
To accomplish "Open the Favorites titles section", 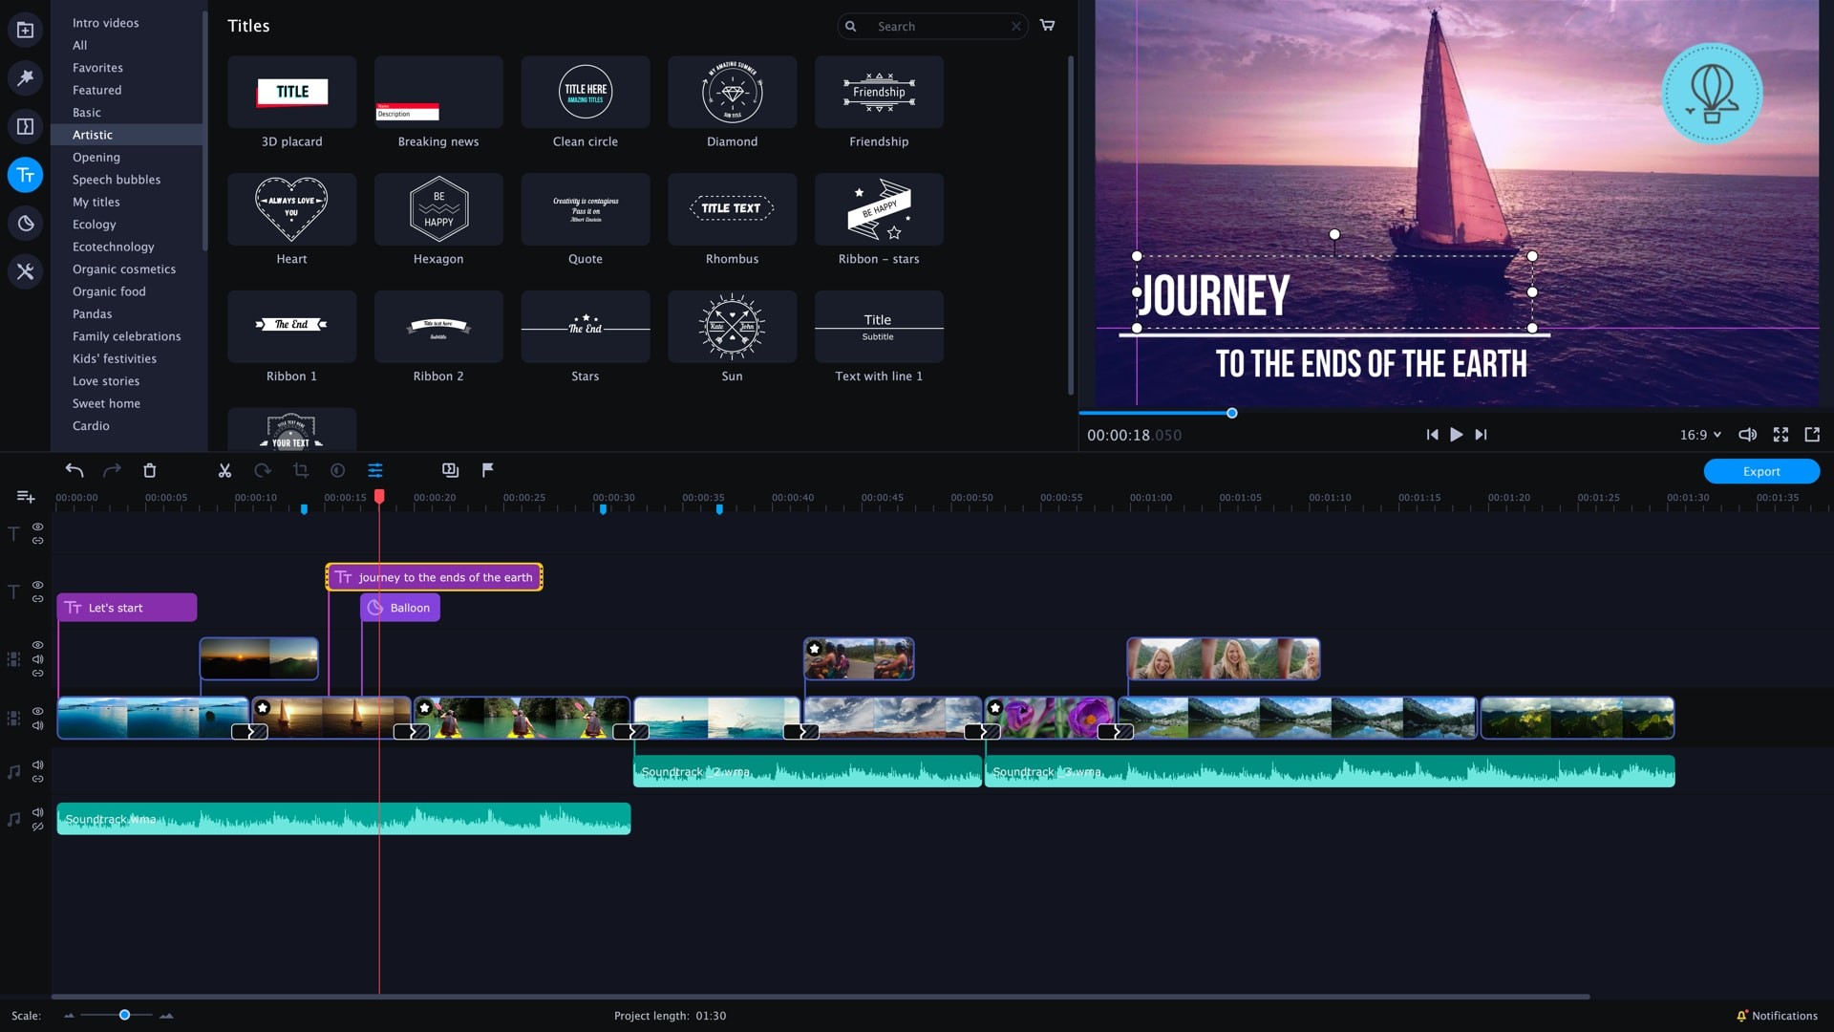I will (98, 67).
